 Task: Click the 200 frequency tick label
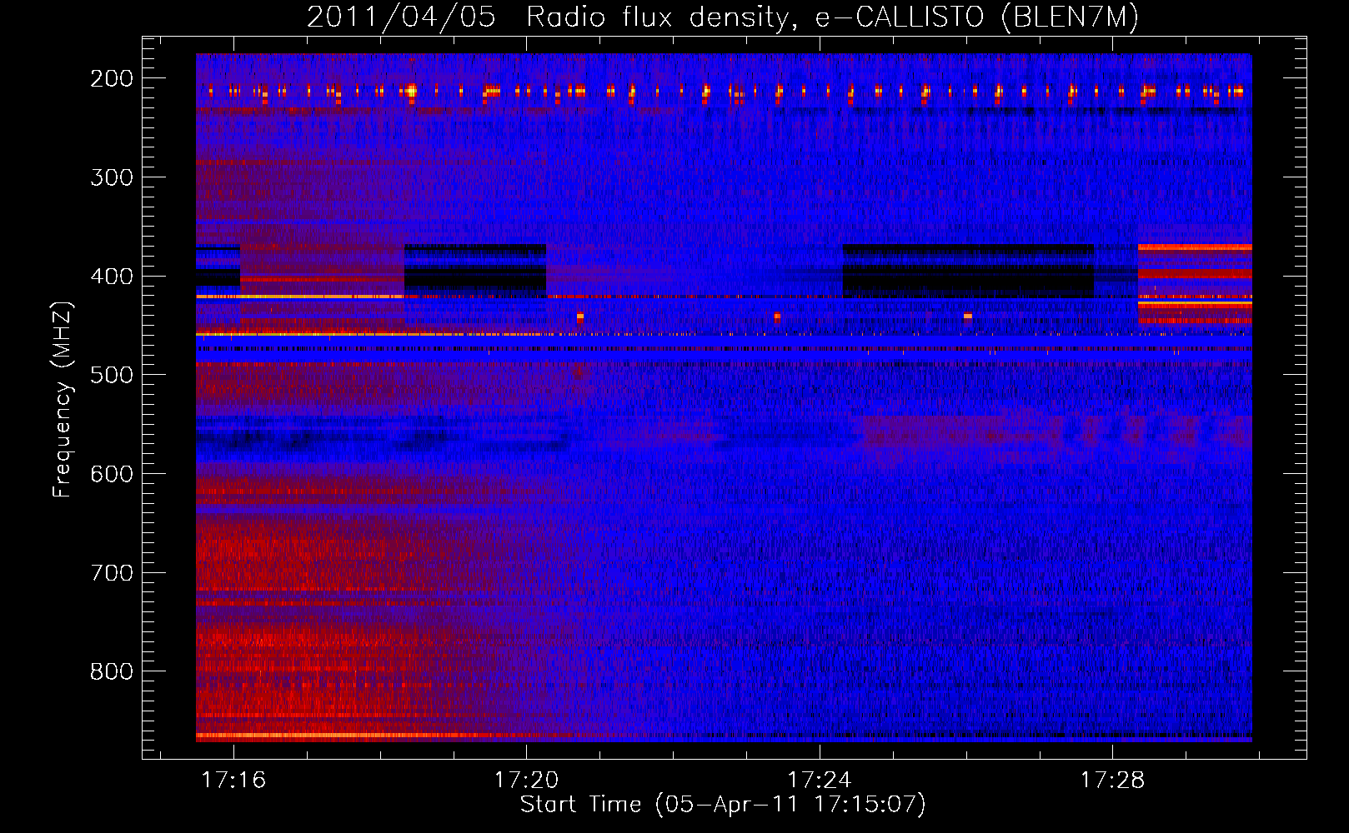pyautogui.click(x=112, y=78)
